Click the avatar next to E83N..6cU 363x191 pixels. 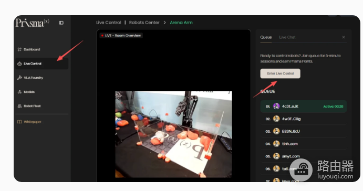point(276,131)
